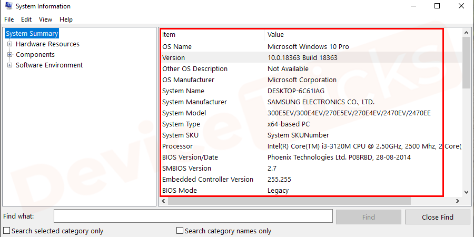Click the value Legacy

coord(278,191)
